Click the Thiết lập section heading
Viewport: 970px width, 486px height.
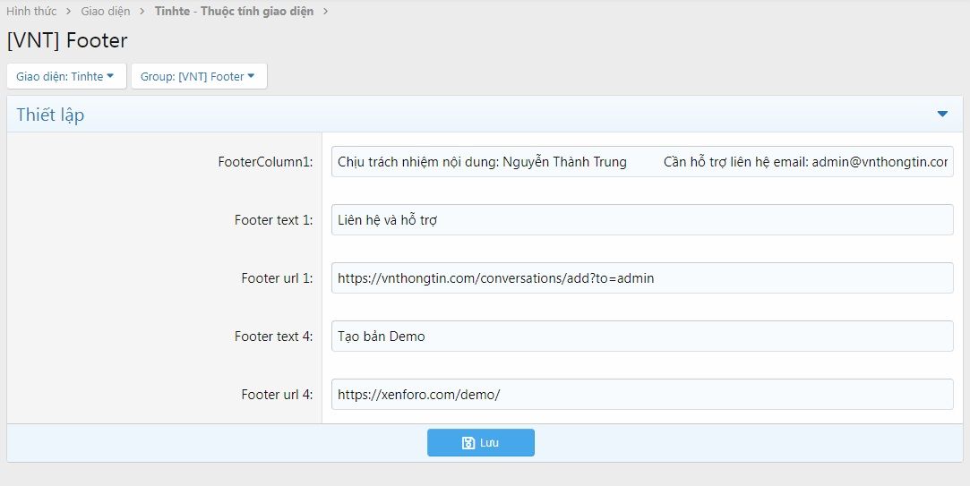tap(50, 115)
